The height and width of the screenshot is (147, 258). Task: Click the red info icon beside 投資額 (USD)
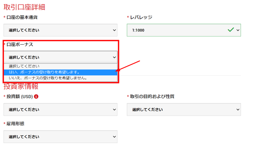tap(36, 96)
